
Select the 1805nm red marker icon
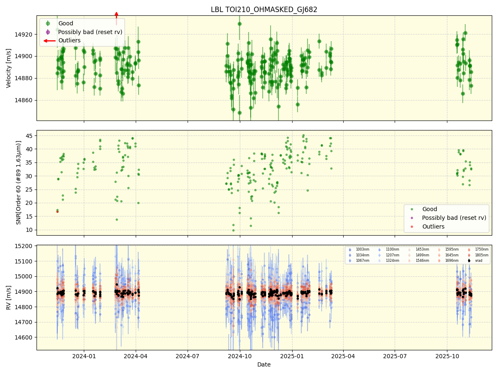pyautogui.click(x=469, y=255)
